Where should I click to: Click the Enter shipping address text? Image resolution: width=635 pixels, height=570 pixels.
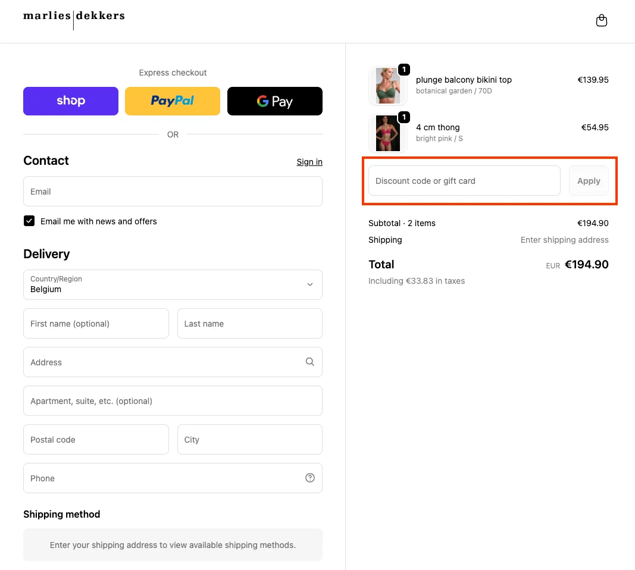tap(565, 240)
